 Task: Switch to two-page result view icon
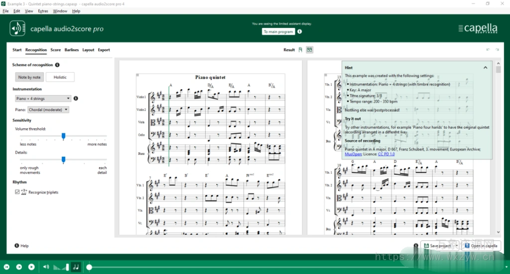click(309, 50)
